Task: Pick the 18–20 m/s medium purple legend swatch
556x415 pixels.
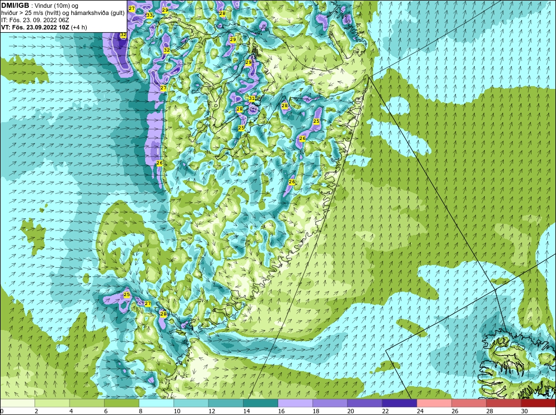Action: click(x=330, y=403)
